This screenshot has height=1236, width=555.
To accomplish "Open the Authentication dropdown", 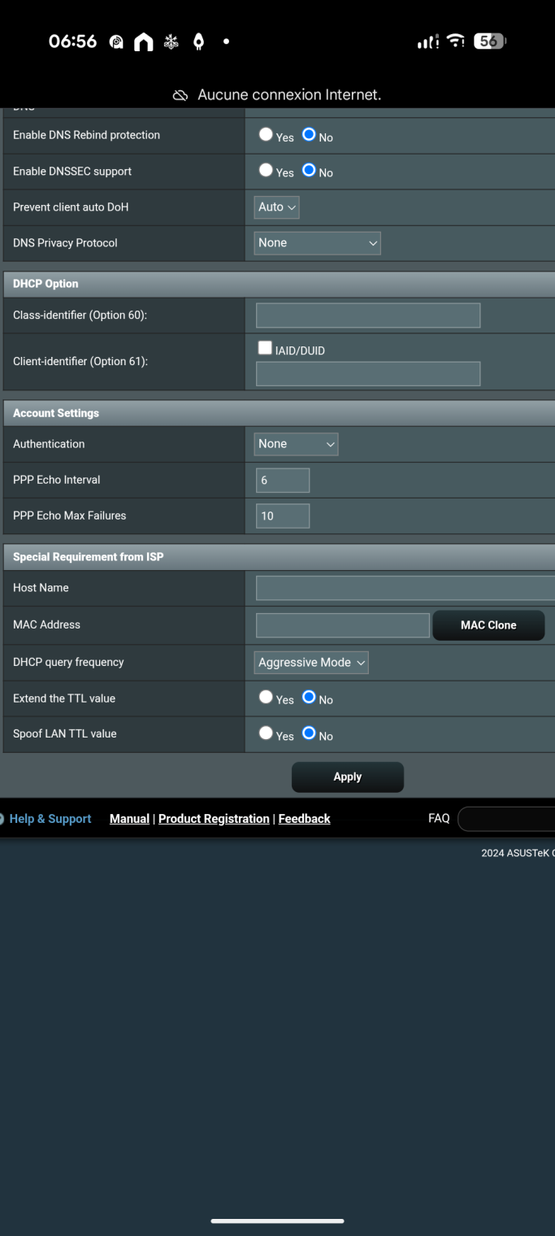I will 296,444.
